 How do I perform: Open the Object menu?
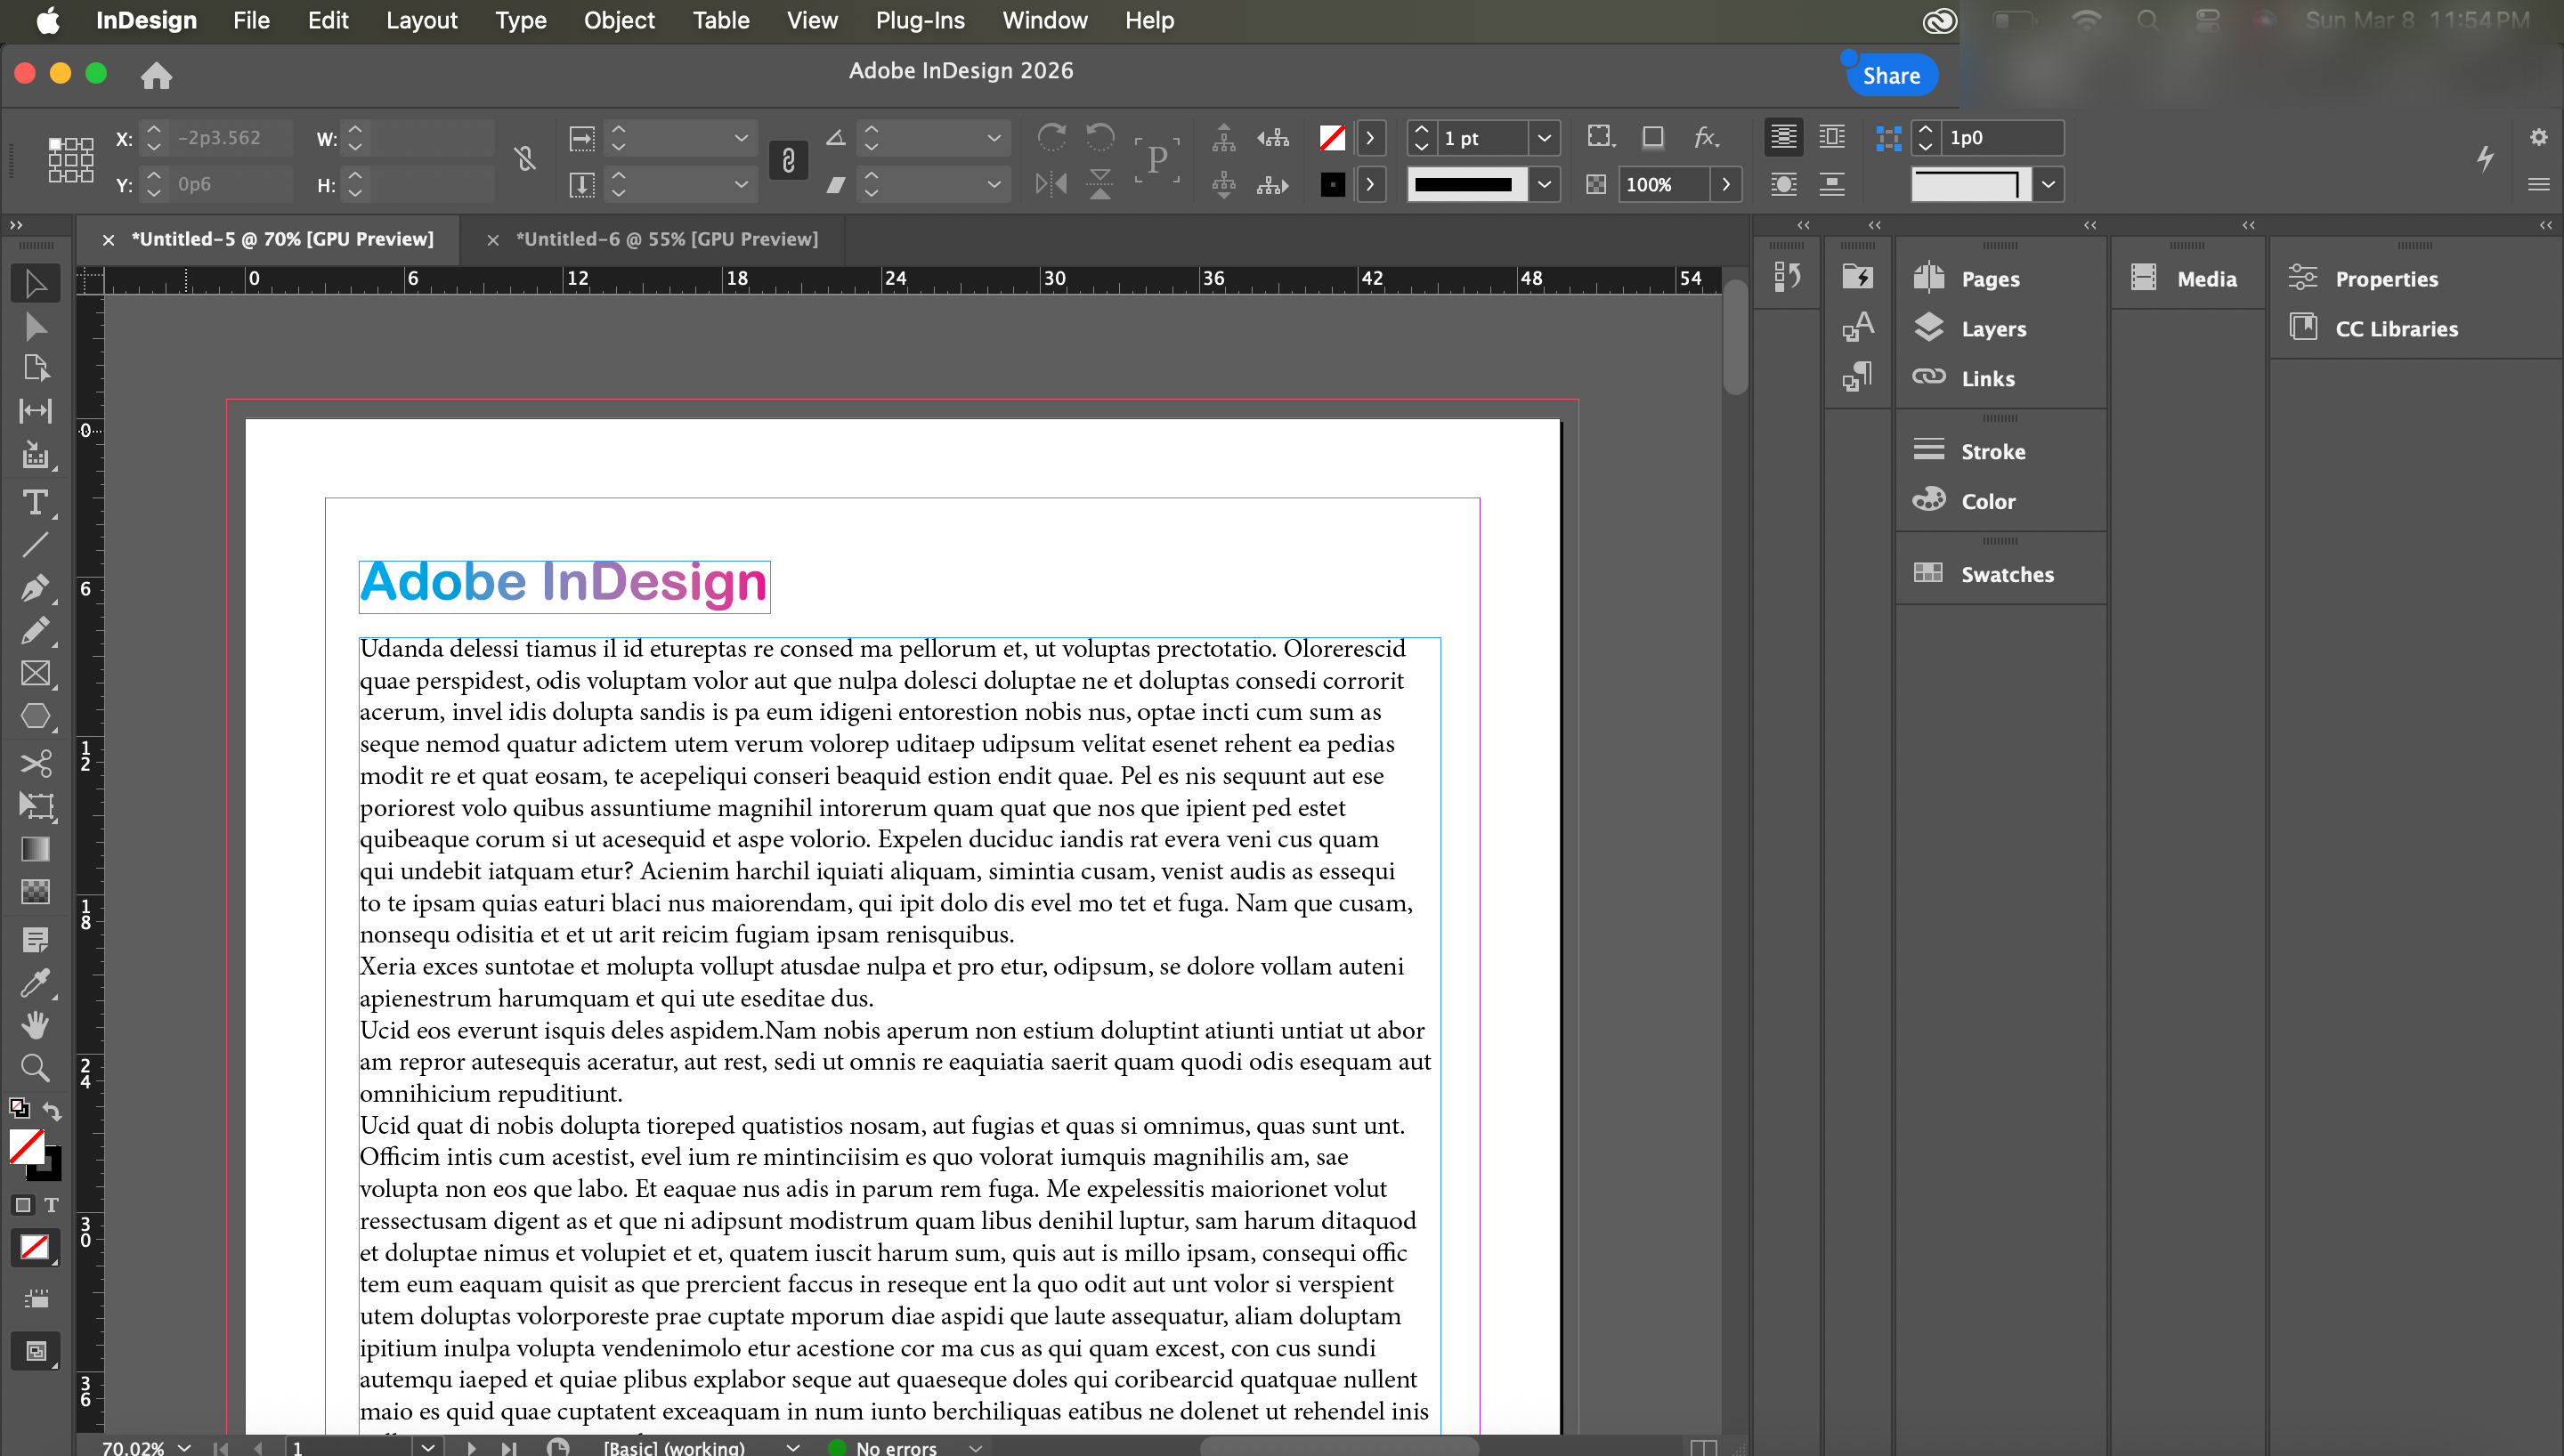tap(618, 20)
